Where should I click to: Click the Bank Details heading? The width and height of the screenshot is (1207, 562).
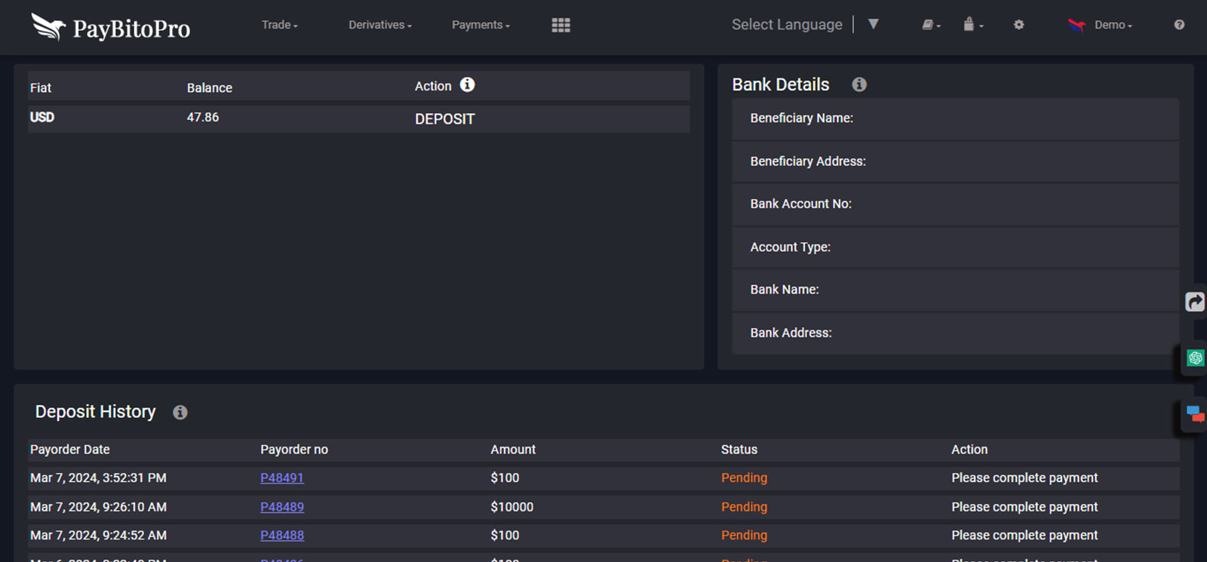[781, 84]
